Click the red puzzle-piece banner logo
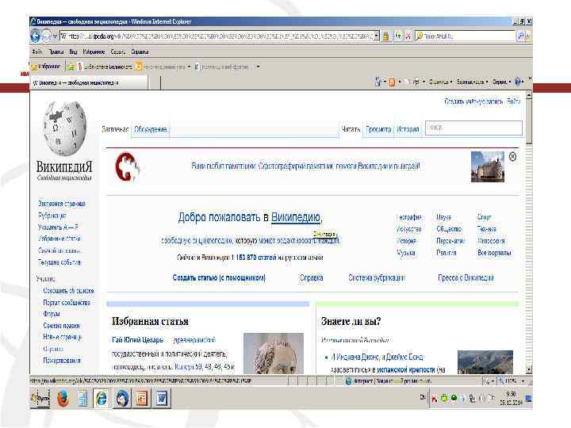This screenshot has height=428, width=571. click(x=127, y=166)
